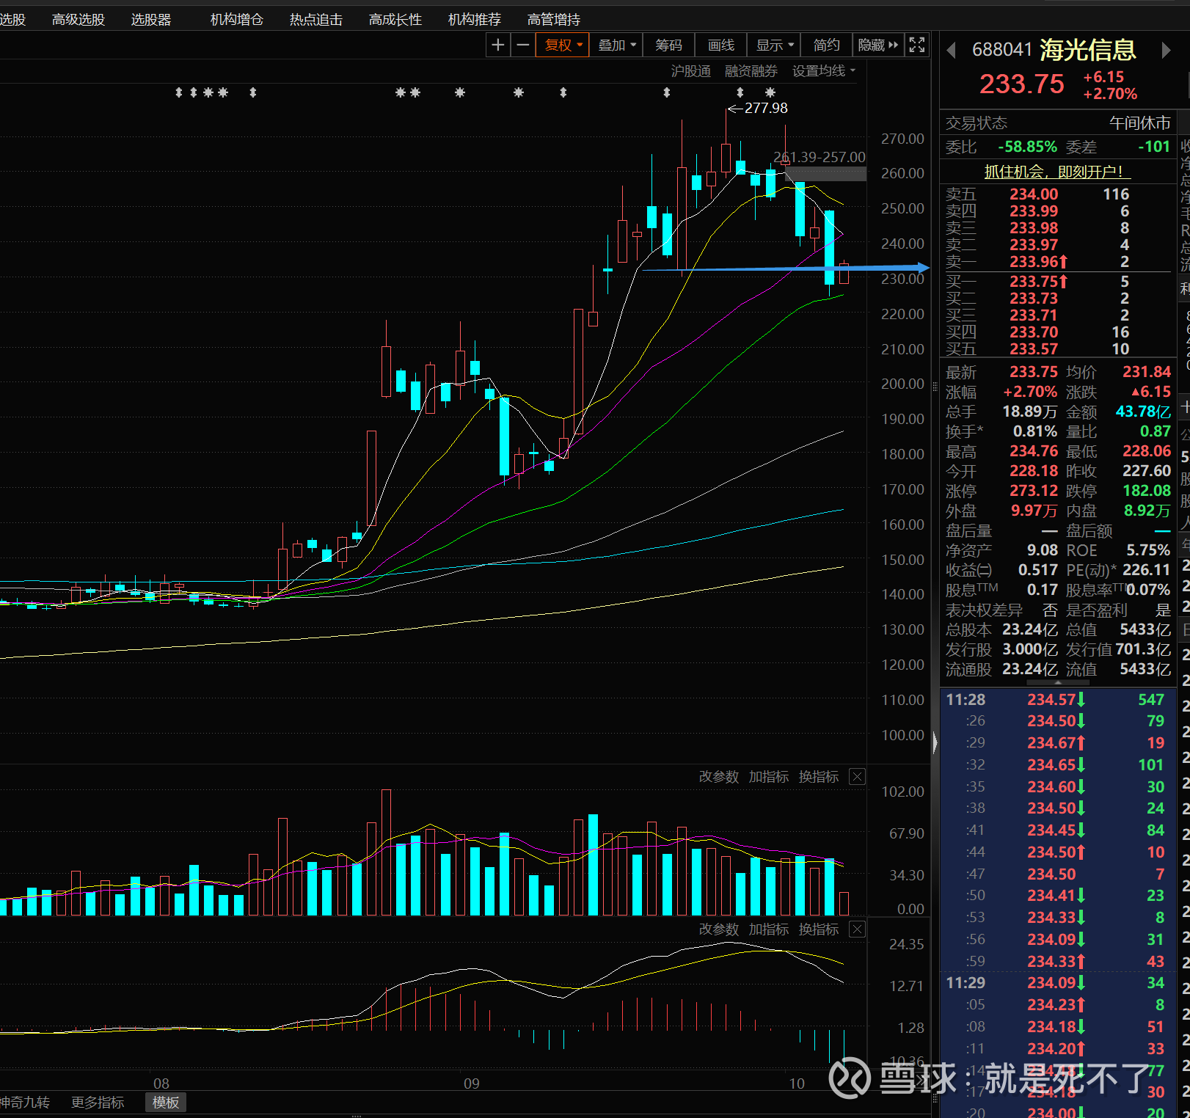Viewport: 1190px width, 1118px height.
Task: Open the 显示 display dropdown
Action: click(x=775, y=45)
